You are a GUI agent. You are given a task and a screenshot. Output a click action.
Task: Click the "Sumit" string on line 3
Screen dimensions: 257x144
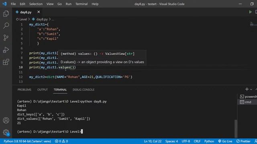[x=52, y=34]
